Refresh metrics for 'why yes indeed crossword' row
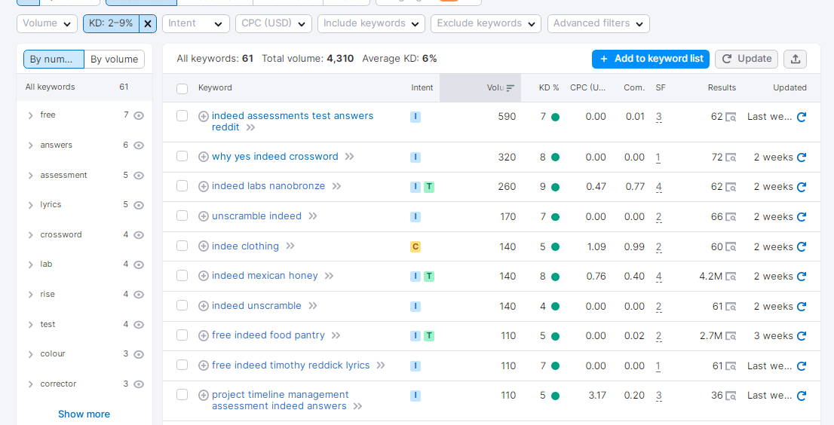Screen dimensions: 834x425 (802, 157)
